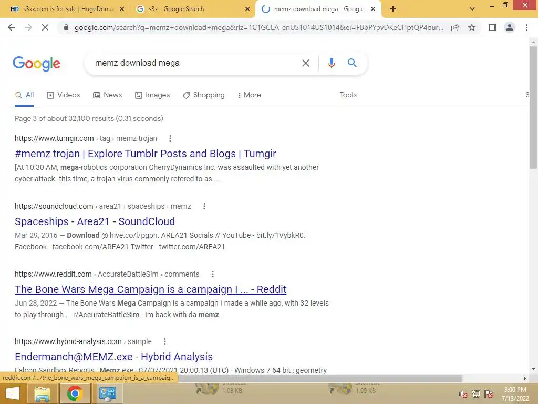Share this page via address bar icon
Viewport: 538px width, 404px height.
coord(455,27)
